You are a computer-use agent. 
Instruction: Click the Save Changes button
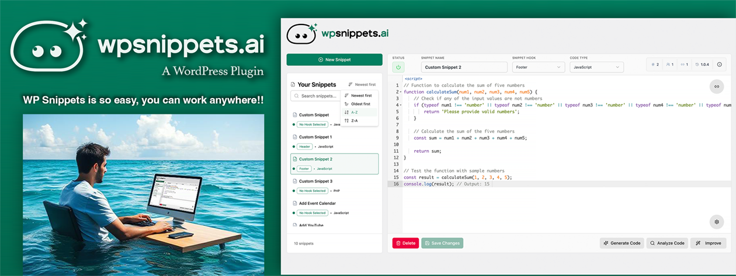tap(442, 243)
